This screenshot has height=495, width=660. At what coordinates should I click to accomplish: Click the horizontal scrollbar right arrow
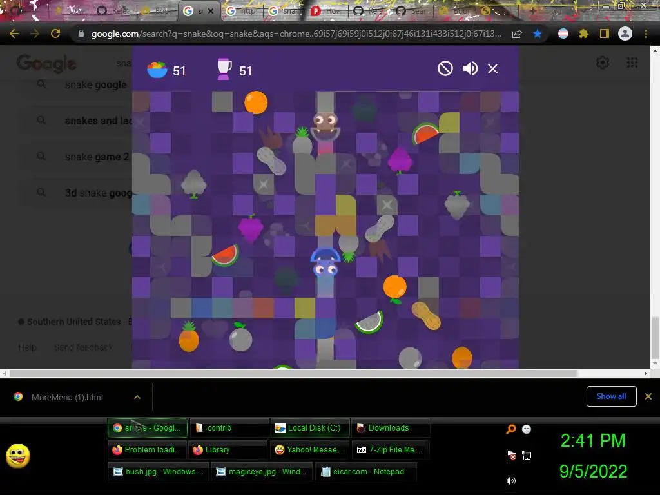point(646,373)
